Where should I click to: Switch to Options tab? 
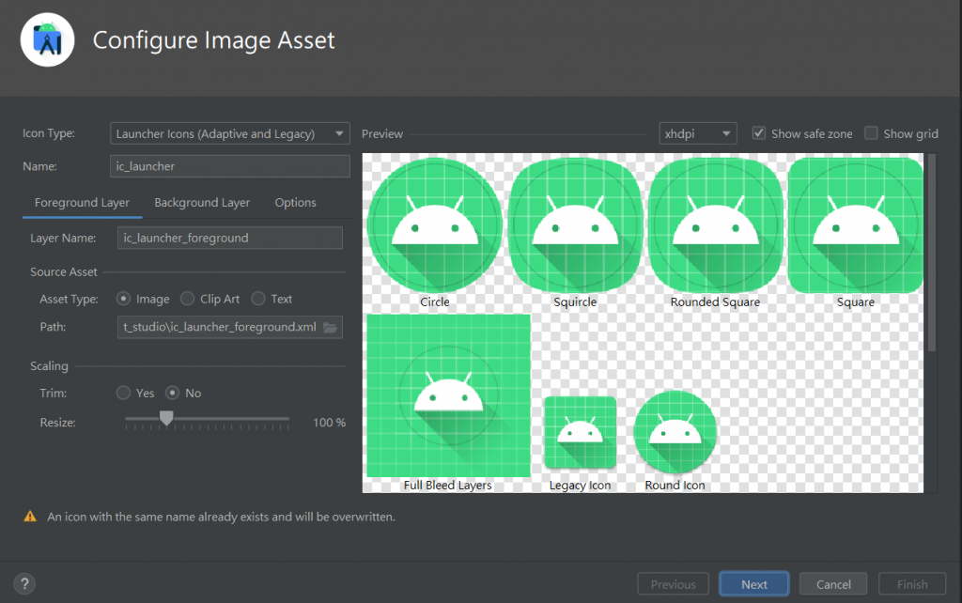tap(295, 203)
